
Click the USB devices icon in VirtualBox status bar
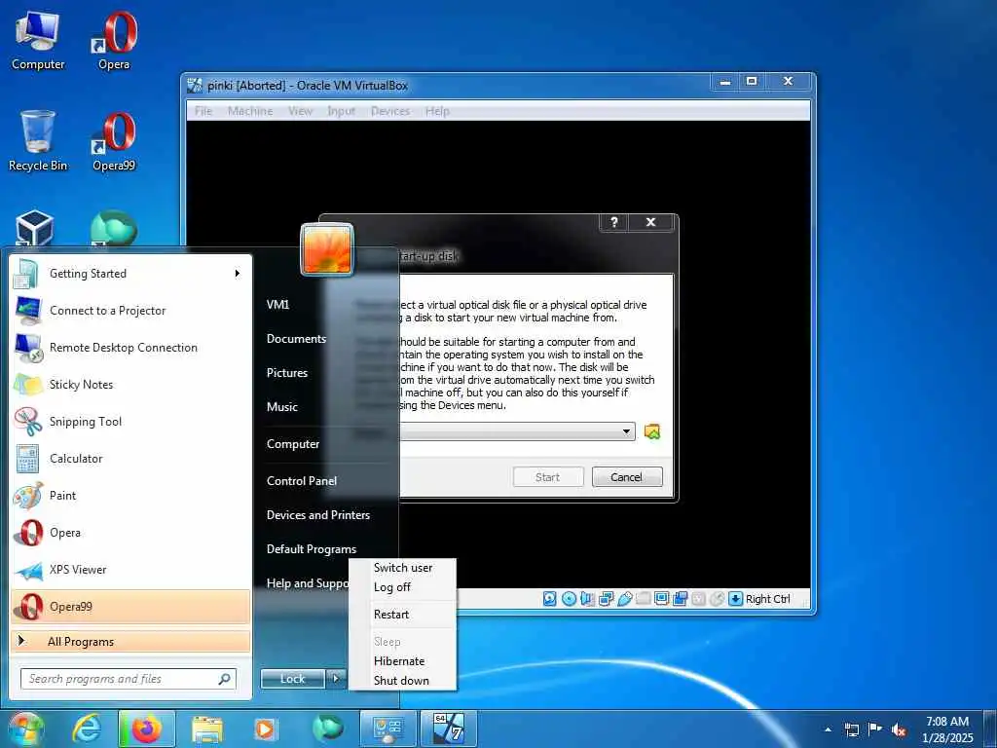click(625, 599)
